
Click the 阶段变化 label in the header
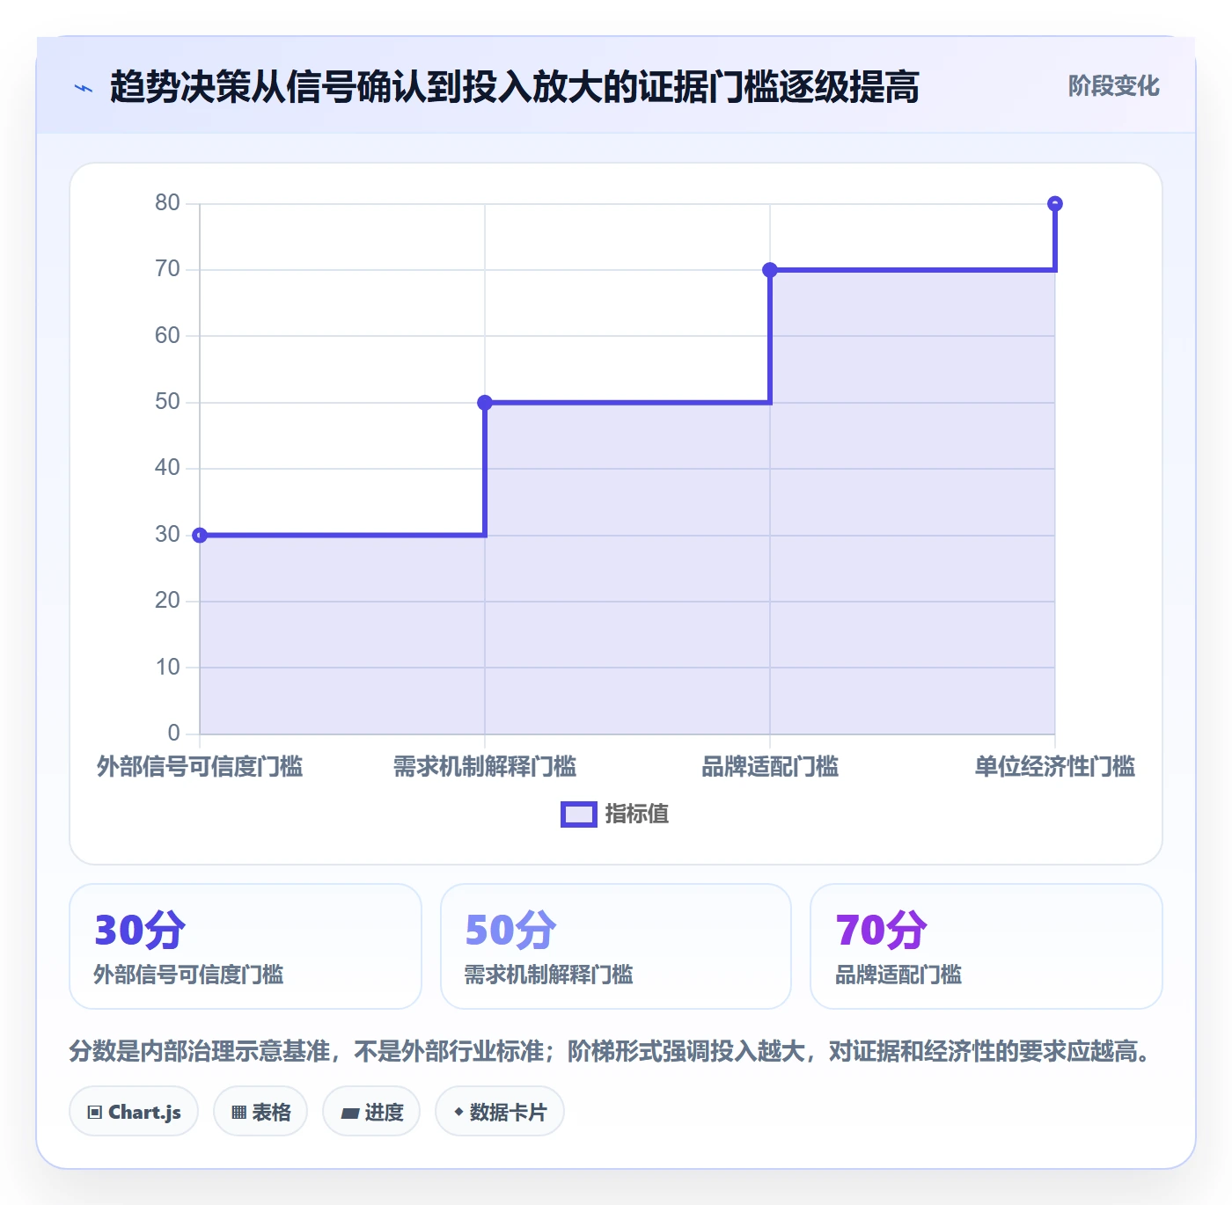(1114, 86)
